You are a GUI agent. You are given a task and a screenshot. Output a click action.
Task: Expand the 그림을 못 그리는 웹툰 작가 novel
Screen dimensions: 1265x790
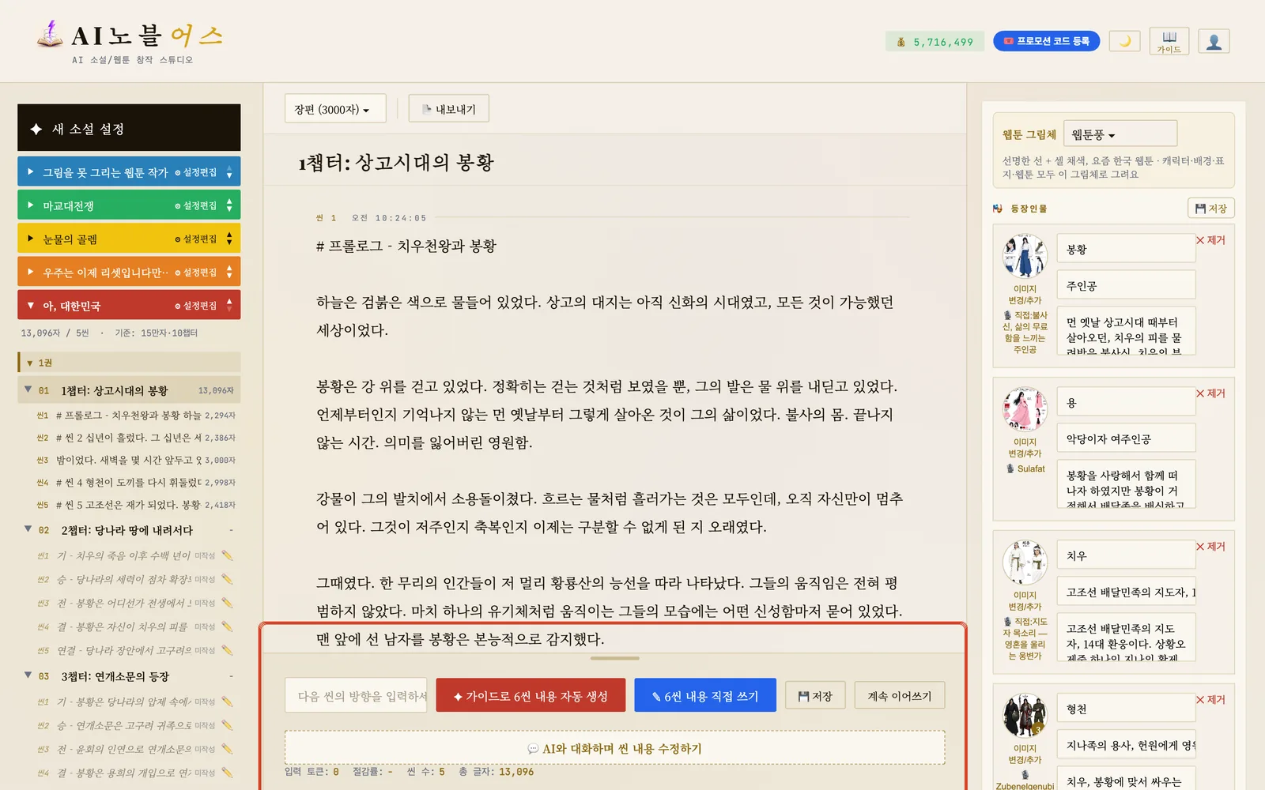(31, 171)
